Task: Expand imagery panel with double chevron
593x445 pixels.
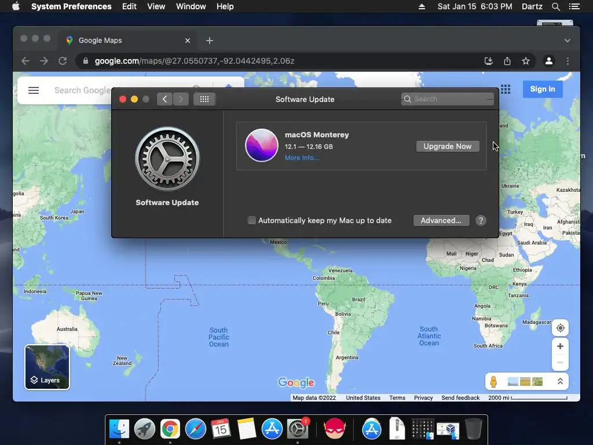Action: 560,381
